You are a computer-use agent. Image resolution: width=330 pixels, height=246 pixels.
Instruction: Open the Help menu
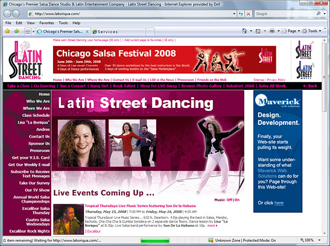pyautogui.click(x=77, y=23)
